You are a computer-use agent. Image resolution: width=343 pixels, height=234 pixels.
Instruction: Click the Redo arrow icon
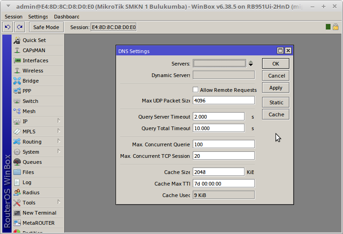pos(20,27)
